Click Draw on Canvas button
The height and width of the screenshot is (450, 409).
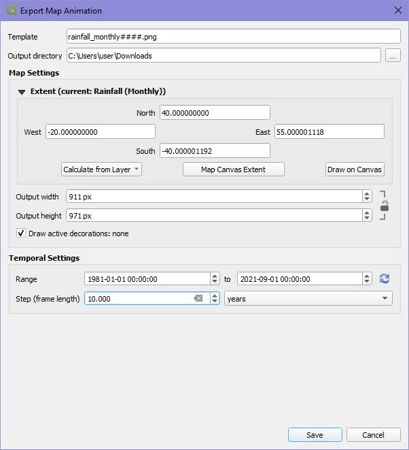tap(355, 170)
